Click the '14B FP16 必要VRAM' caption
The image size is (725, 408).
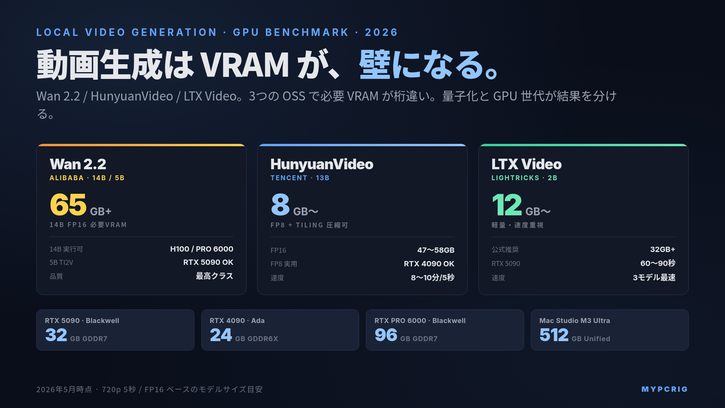(88, 225)
